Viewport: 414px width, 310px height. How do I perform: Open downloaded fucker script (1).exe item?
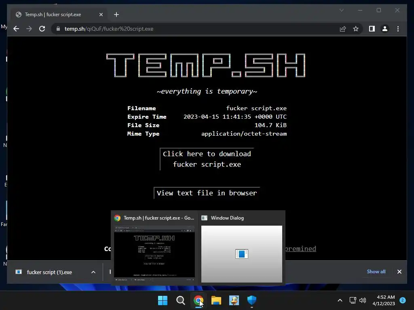click(49, 272)
